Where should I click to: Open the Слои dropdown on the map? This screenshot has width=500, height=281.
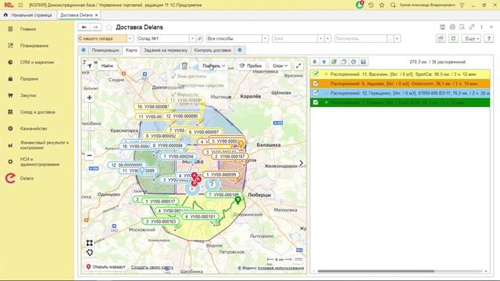pos(280,66)
